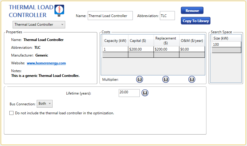This screenshot has width=247, height=146.
Task: Select the Capacity cell with value 1
Action: pyautogui.click(x=115, y=49)
